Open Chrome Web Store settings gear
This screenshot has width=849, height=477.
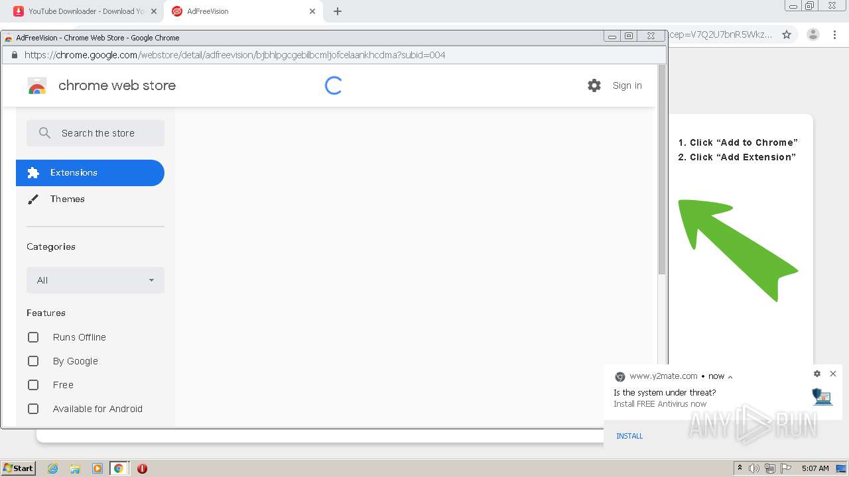pos(594,85)
